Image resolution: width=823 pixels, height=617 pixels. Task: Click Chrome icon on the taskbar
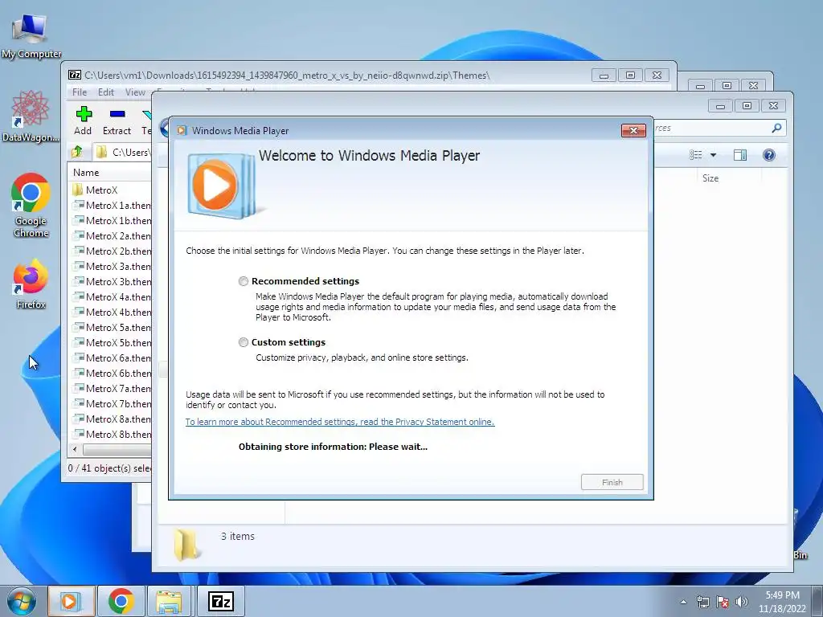pyautogui.click(x=121, y=601)
